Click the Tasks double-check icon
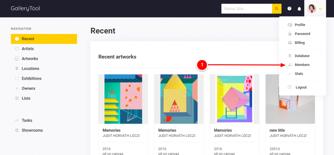The height and width of the screenshot is (155, 334). click(17, 120)
